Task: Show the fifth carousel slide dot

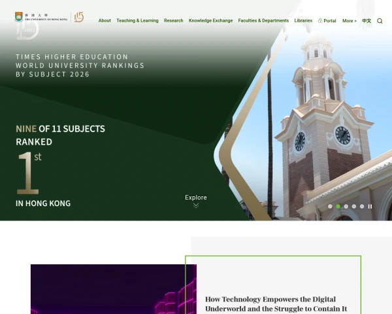Action: coord(361,206)
